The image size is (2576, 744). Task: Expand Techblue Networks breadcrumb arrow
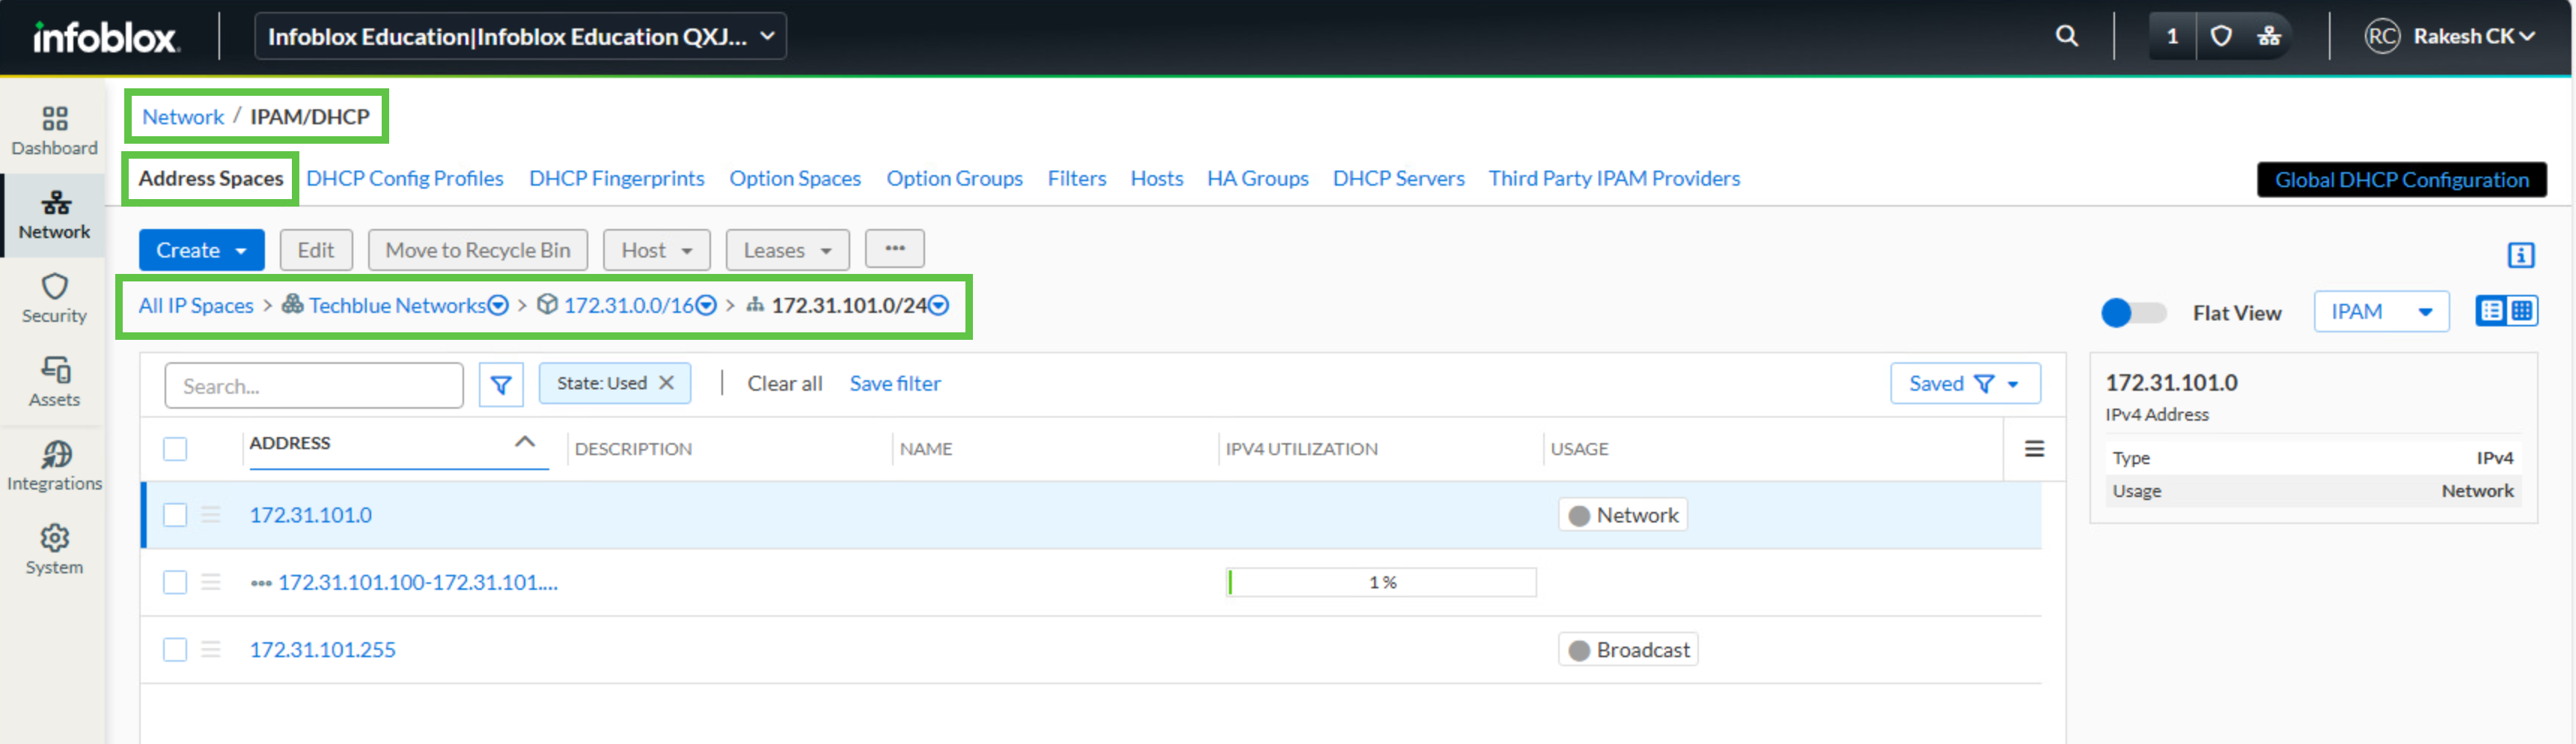point(498,306)
